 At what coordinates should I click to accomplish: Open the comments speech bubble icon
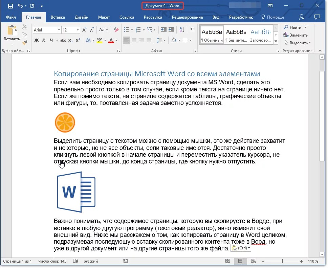[317, 17]
